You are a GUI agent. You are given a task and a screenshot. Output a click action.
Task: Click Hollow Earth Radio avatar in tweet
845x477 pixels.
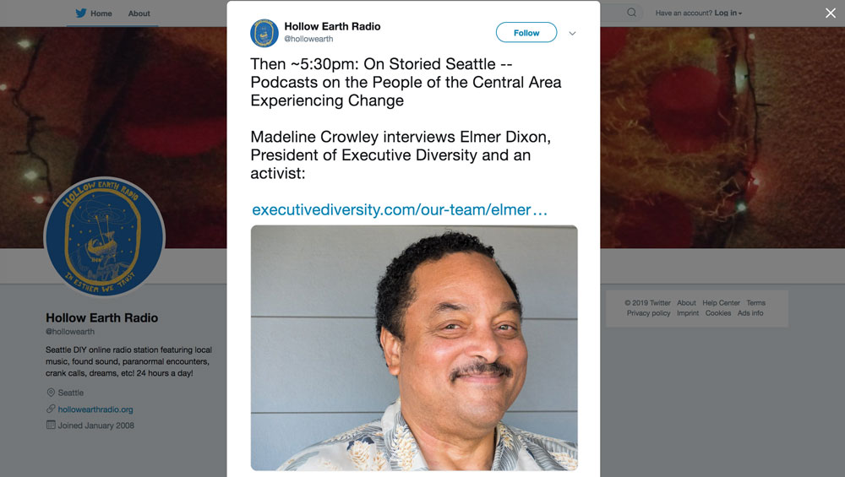(264, 33)
